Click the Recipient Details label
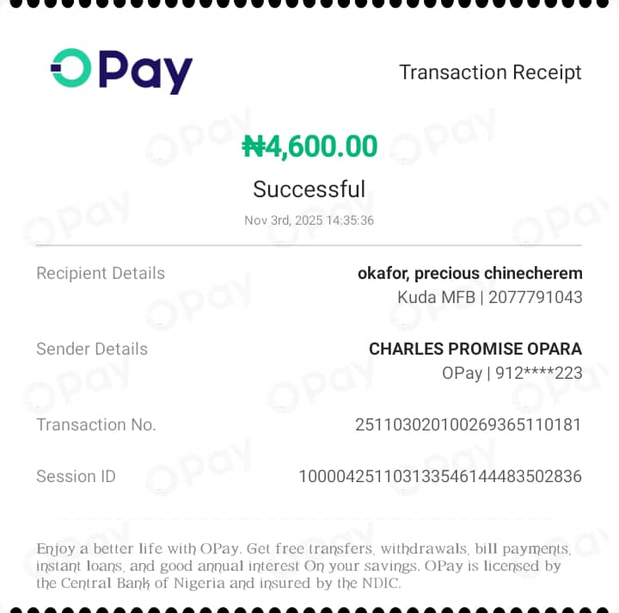Viewport: 619px width, 613px height. coord(101,273)
